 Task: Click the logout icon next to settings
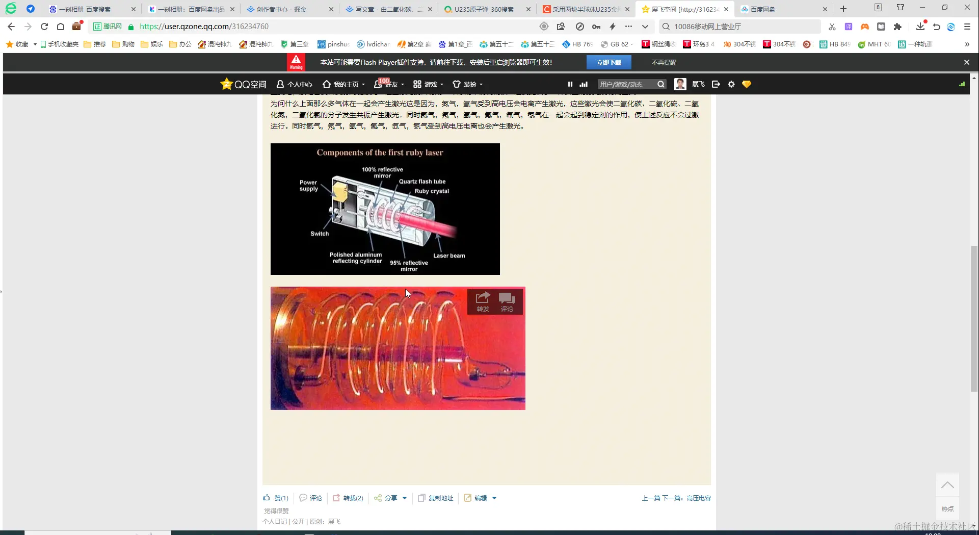coord(716,84)
